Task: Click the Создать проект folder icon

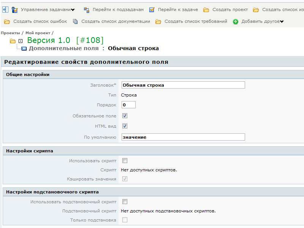Action: (x=206, y=10)
